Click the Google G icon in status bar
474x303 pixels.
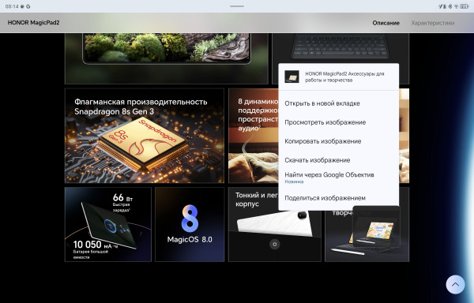tap(28, 6)
